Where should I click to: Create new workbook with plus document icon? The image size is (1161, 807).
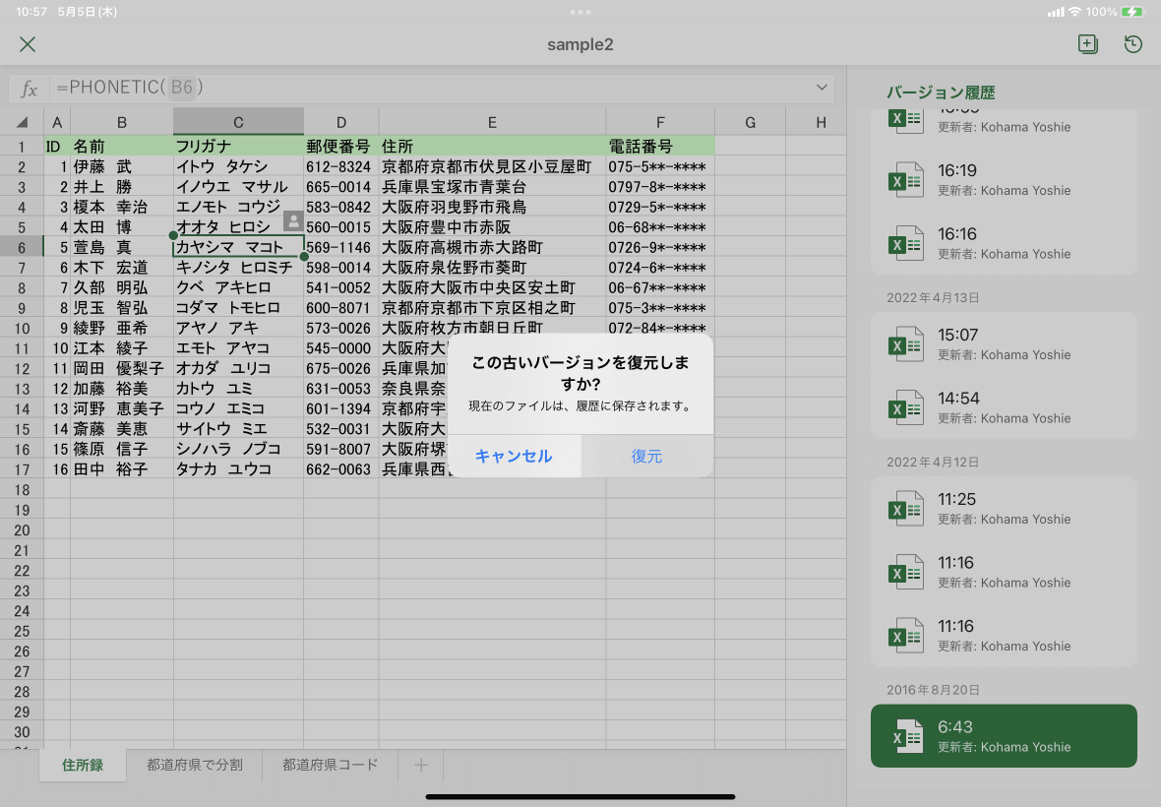(x=1088, y=44)
